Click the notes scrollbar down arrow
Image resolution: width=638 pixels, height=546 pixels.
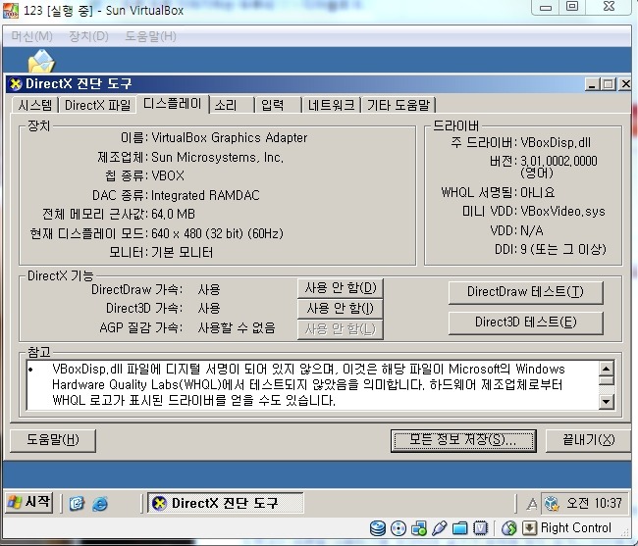click(x=607, y=402)
